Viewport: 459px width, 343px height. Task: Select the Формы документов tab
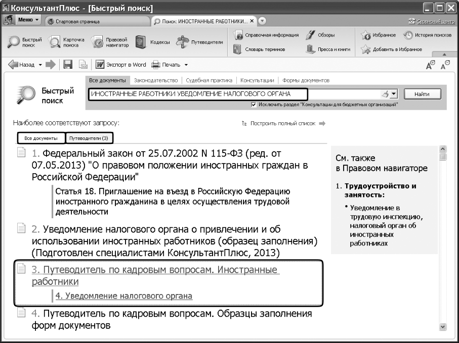[x=306, y=80]
